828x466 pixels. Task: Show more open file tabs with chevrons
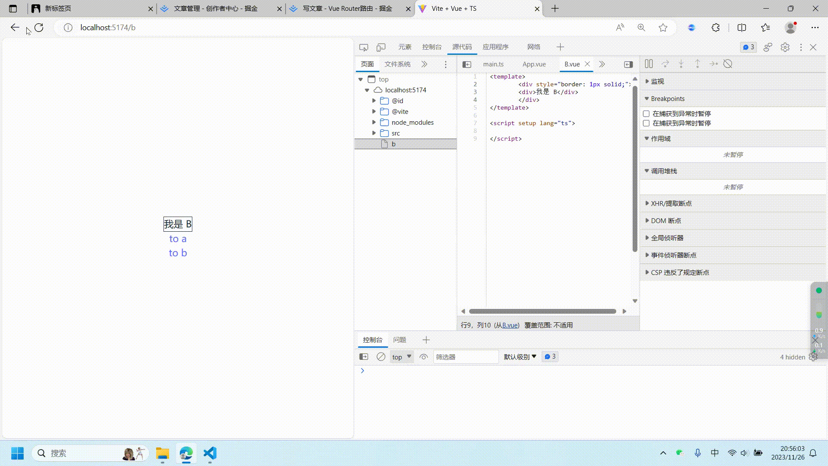click(x=602, y=64)
